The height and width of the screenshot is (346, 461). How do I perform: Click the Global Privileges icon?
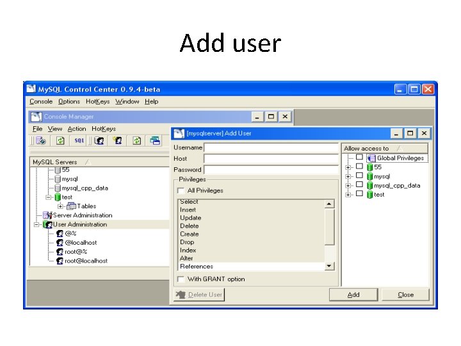point(371,158)
